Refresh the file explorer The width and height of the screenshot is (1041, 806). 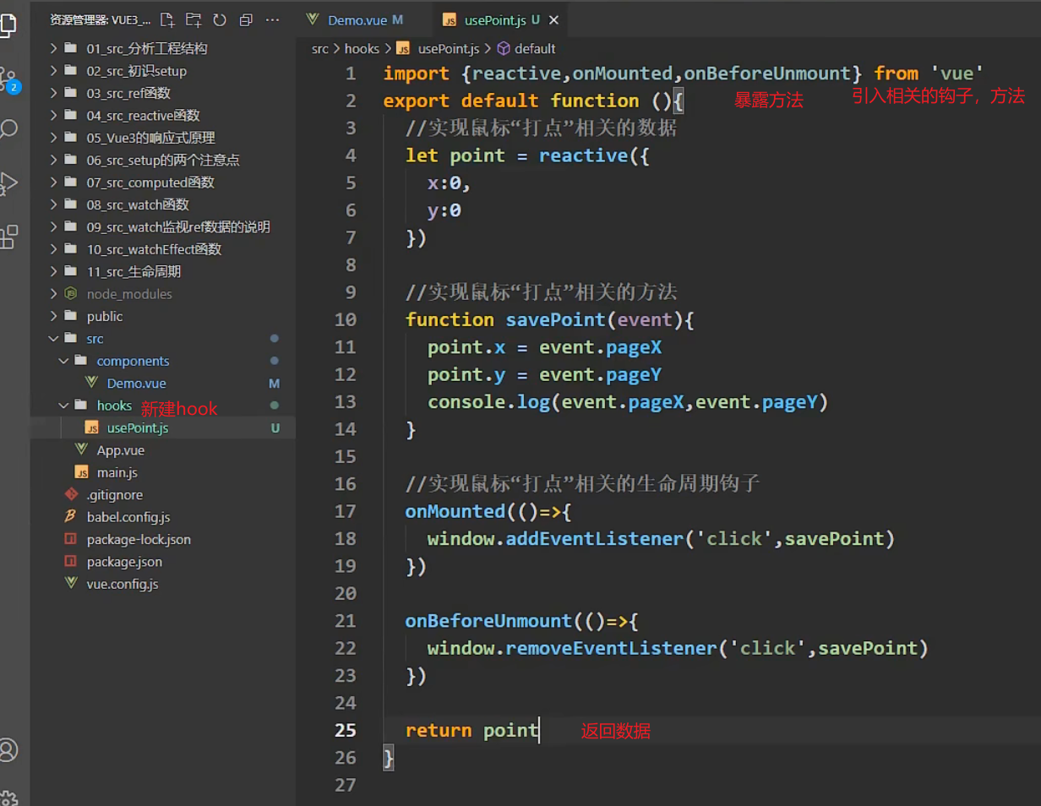coord(220,19)
